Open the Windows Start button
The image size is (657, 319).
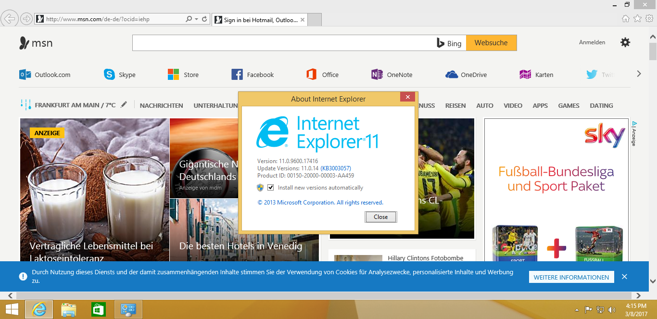[x=12, y=309]
